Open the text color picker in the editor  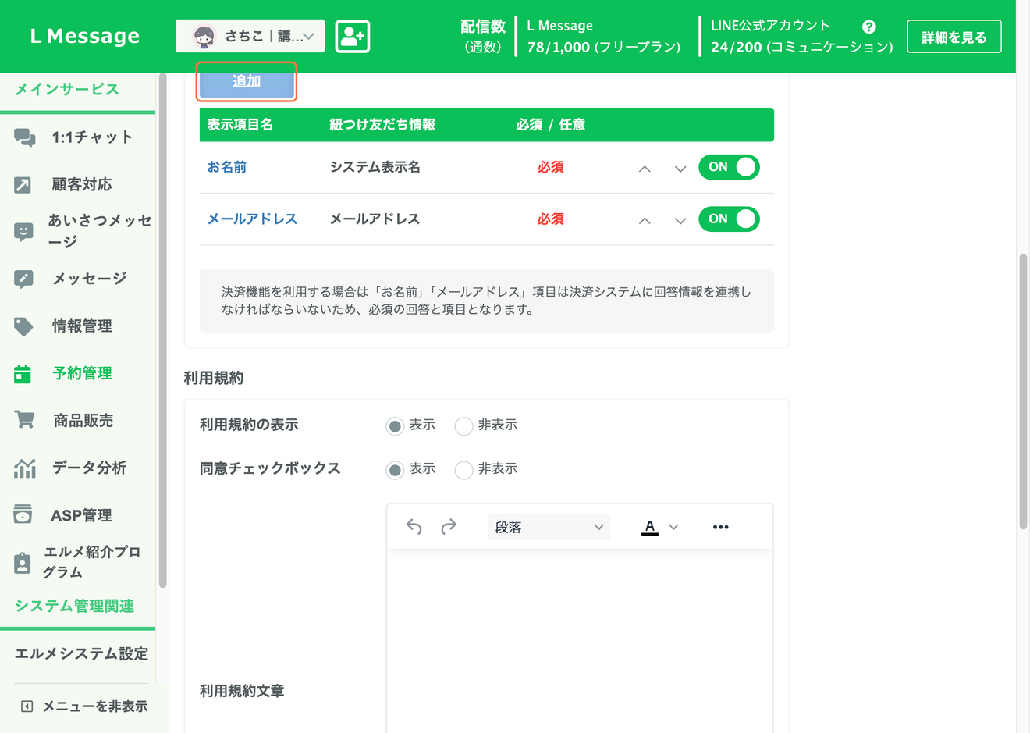[649, 526]
